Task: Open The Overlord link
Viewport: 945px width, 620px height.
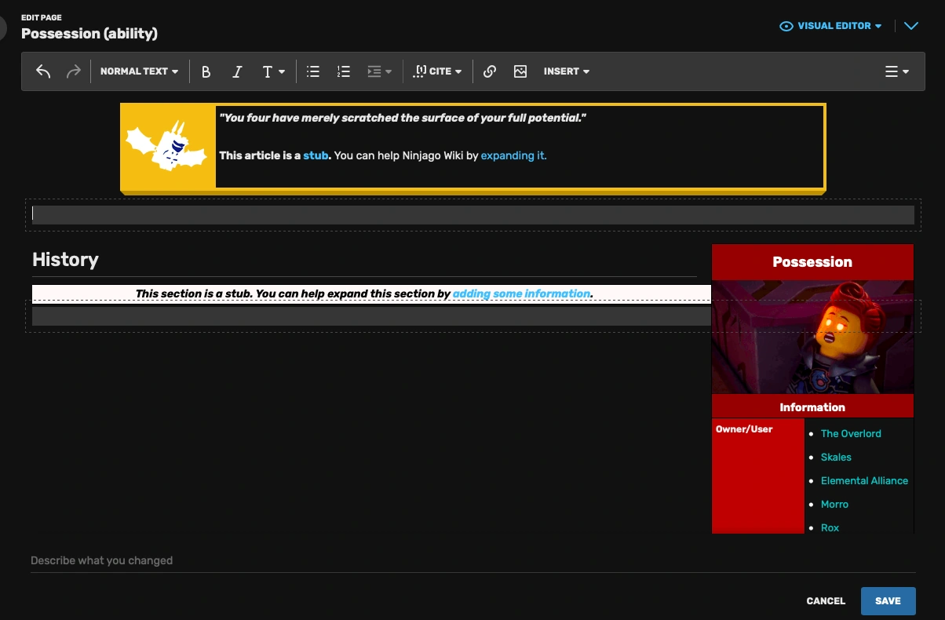Action: pos(851,433)
